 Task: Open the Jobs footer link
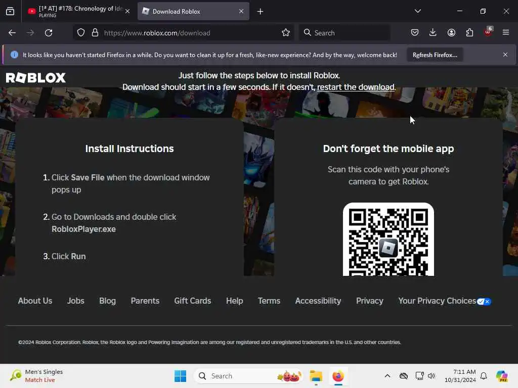pos(76,301)
